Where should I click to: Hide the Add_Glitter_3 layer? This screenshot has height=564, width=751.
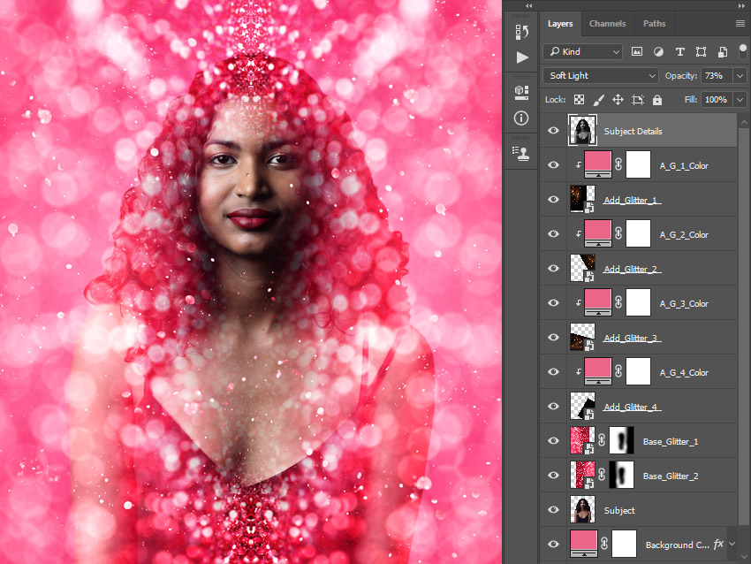coord(553,337)
